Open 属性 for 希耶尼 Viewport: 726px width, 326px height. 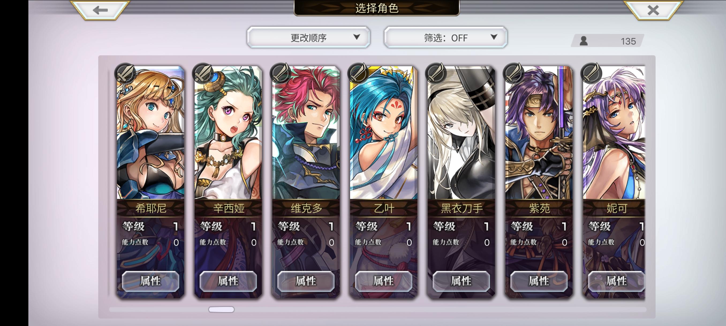point(150,281)
